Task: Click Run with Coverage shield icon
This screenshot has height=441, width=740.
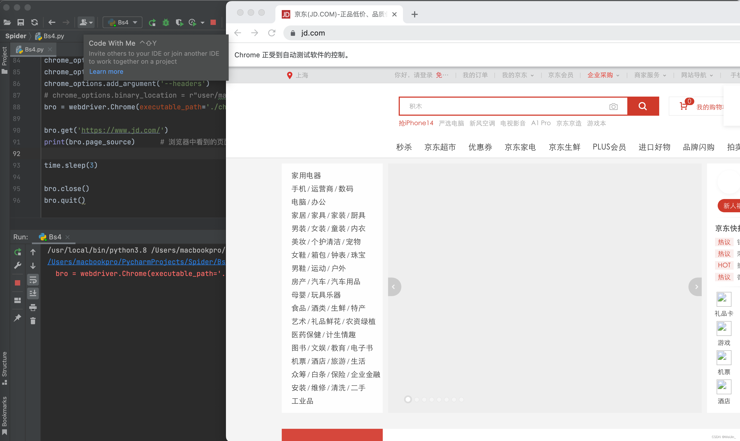Action: [179, 22]
